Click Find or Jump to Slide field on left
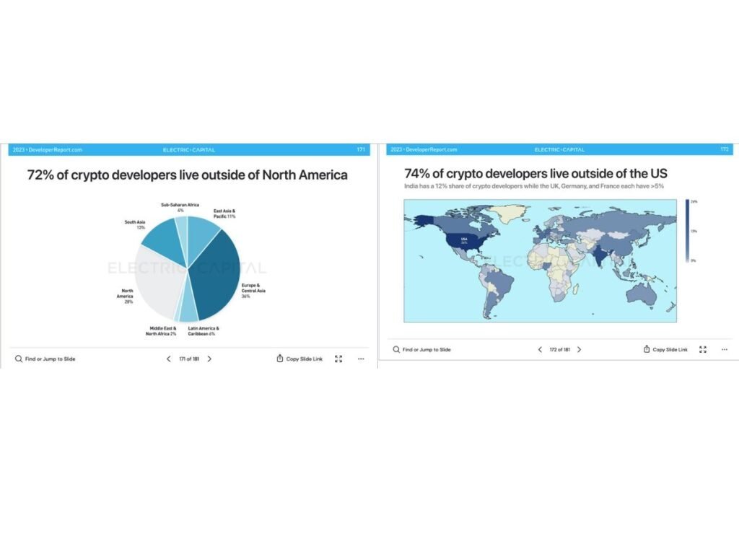The image size is (739, 554). pyautogui.click(x=50, y=359)
